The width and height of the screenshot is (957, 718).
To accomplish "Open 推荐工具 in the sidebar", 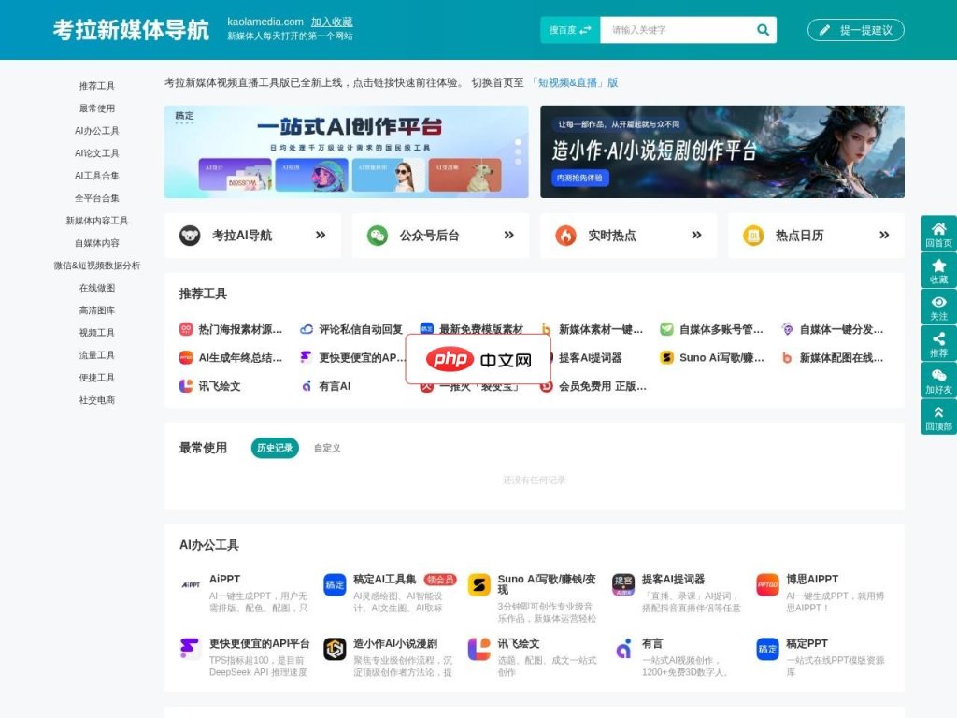I will pos(96,85).
